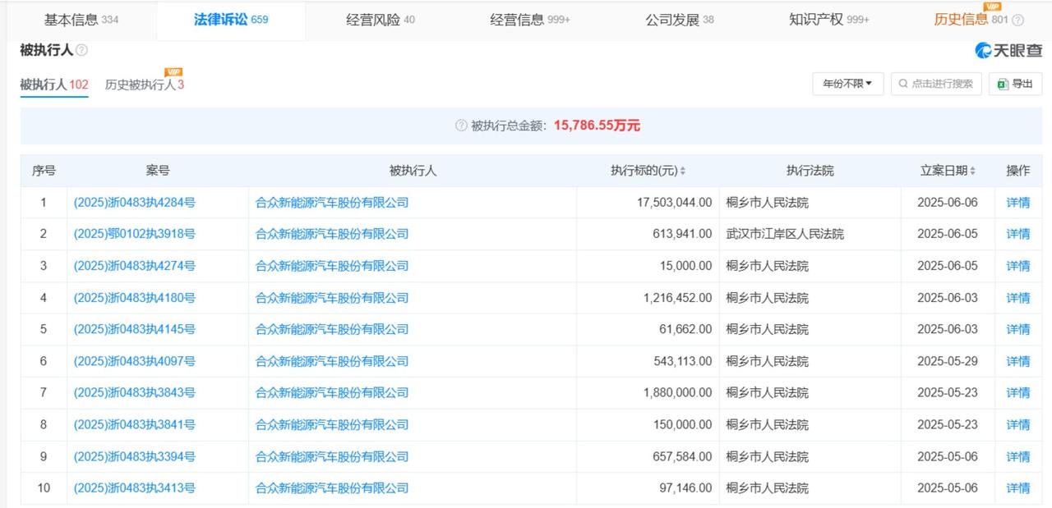Click the 2025-06-06 filing date
This screenshot has width=1052, height=508.
[948, 202]
